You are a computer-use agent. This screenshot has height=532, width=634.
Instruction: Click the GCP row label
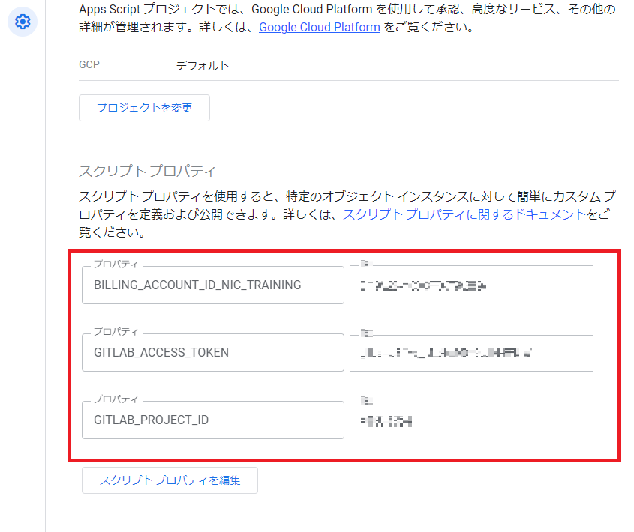[89, 64]
